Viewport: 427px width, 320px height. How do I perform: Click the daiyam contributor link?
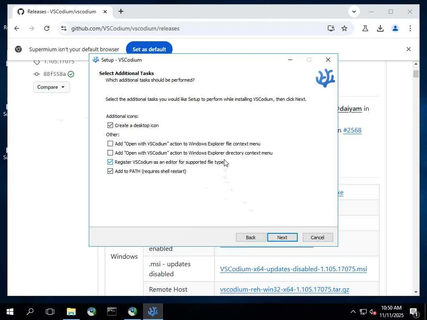350,109
